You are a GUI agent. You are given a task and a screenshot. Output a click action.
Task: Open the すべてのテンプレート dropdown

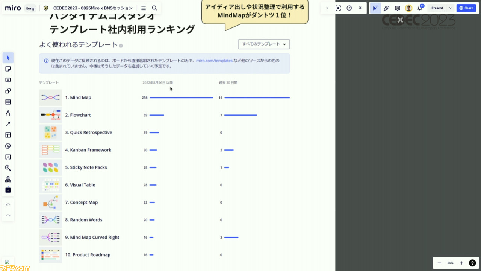coord(264,44)
